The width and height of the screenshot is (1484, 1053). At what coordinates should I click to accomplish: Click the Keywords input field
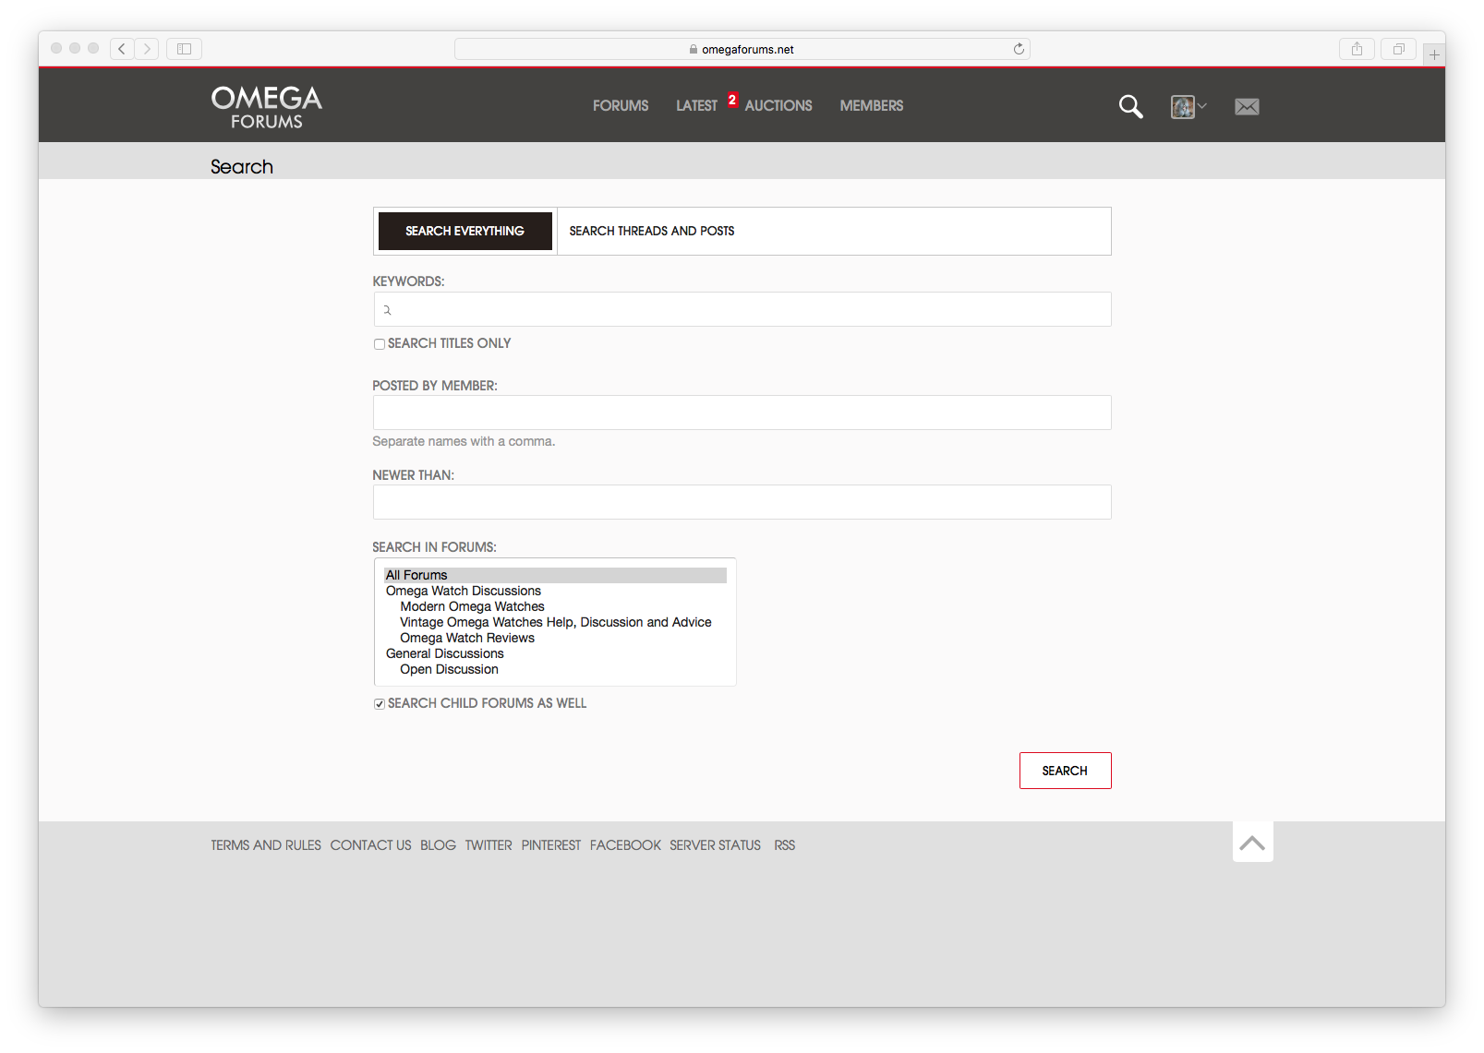(x=742, y=309)
